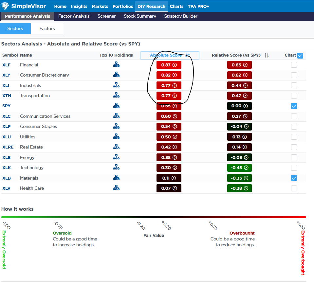Open the XLRE symbol link
The image size is (314, 282).
[x=8, y=147]
